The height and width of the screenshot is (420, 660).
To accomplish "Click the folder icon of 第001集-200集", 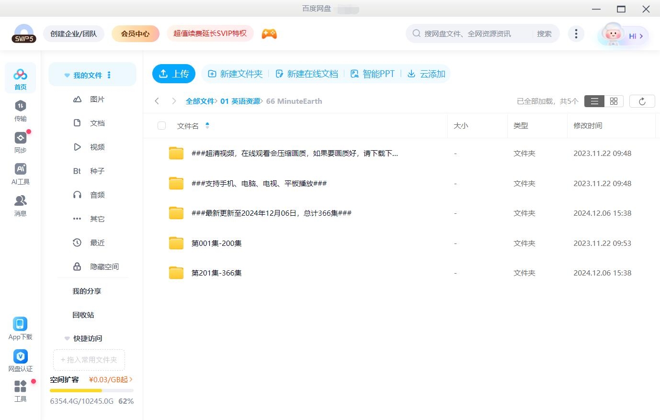I will pyautogui.click(x=176, y=243).
